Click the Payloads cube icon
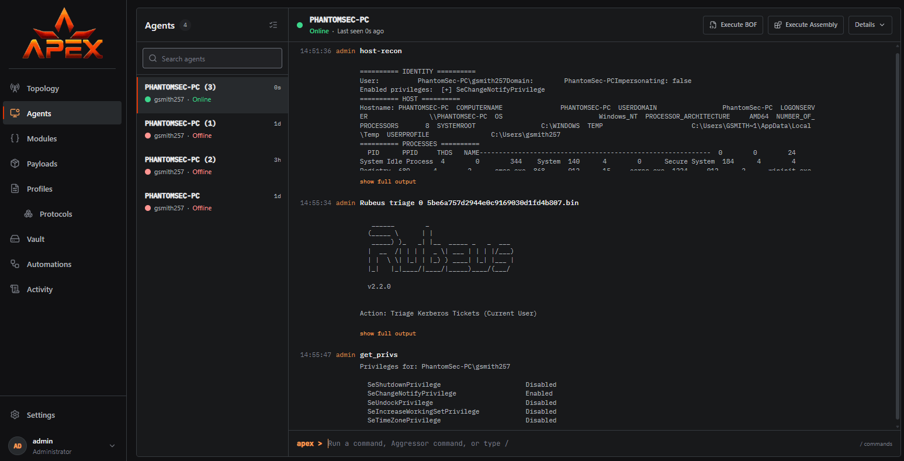The width and height of the screenshot is (904, 461). [15, 164]
